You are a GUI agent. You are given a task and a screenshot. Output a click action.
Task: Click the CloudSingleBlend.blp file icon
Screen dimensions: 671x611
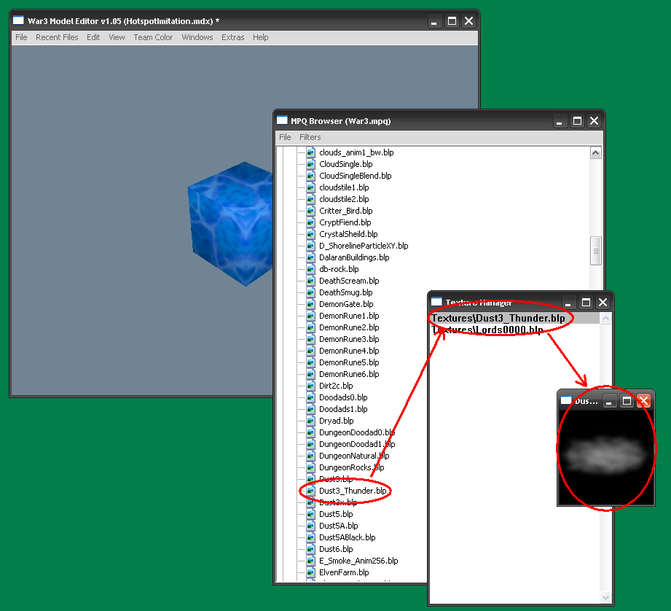[311, 176]
